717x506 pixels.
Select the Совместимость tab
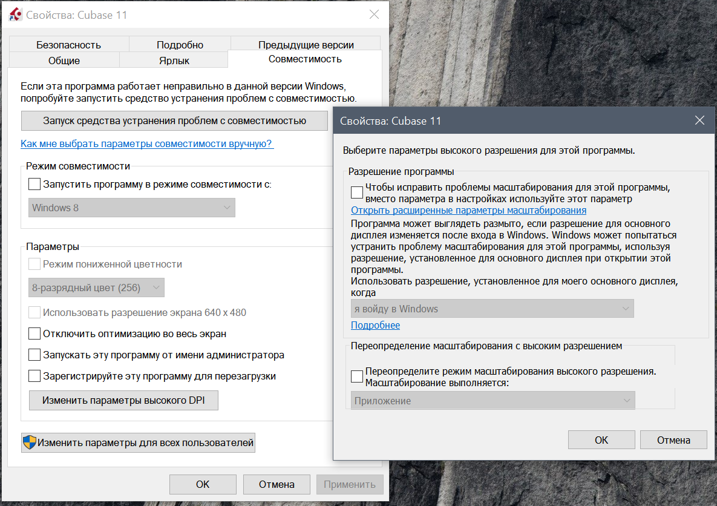(x=305, y=59)
